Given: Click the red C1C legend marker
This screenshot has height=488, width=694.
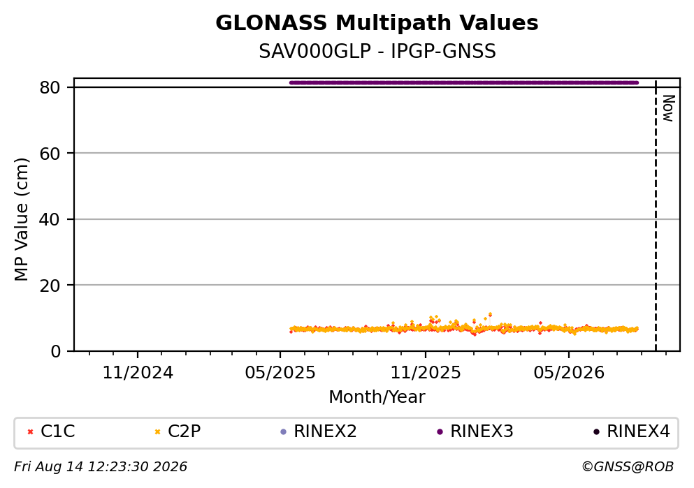Looking at the screenshot, I should point(30,432).
